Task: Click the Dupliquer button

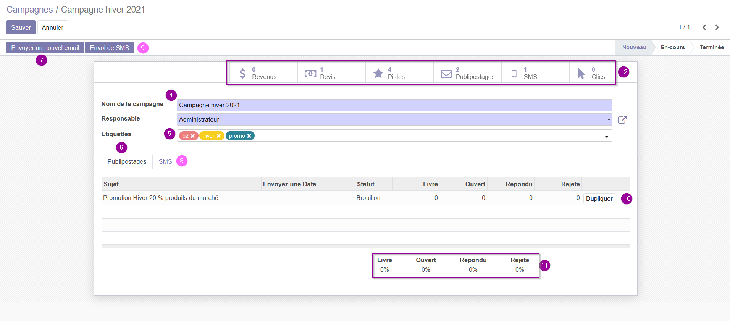Action: click(599, 198)
